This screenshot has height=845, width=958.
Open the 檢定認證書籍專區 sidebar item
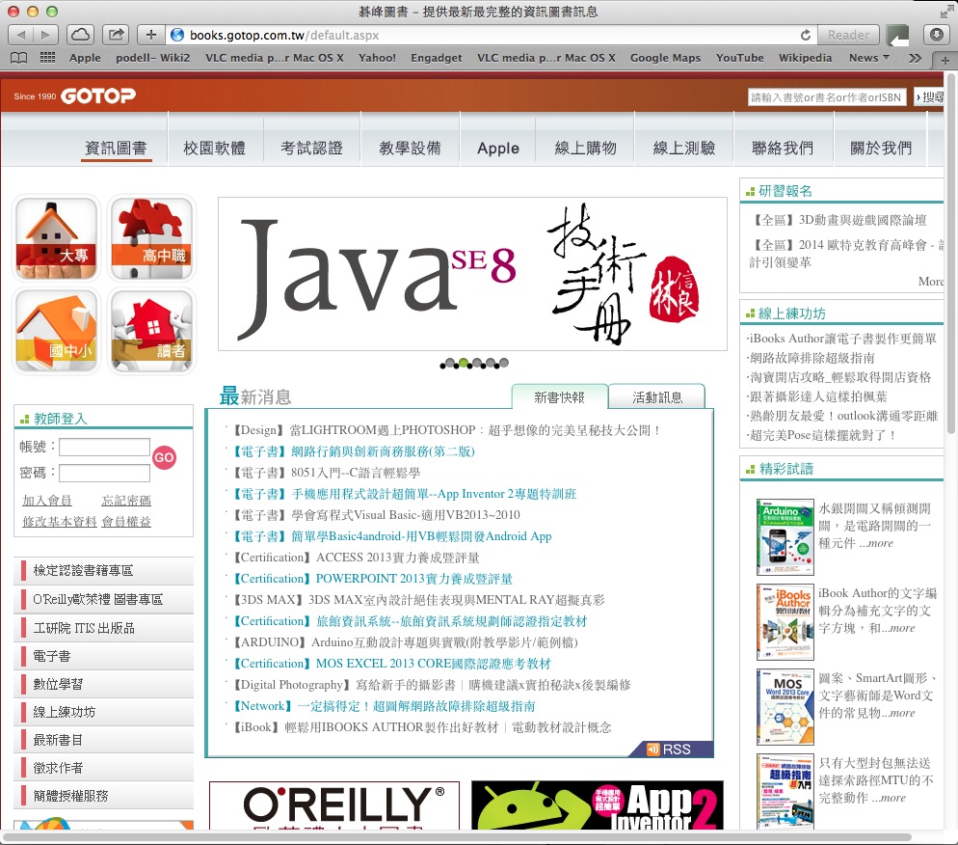tap(104, 570)
